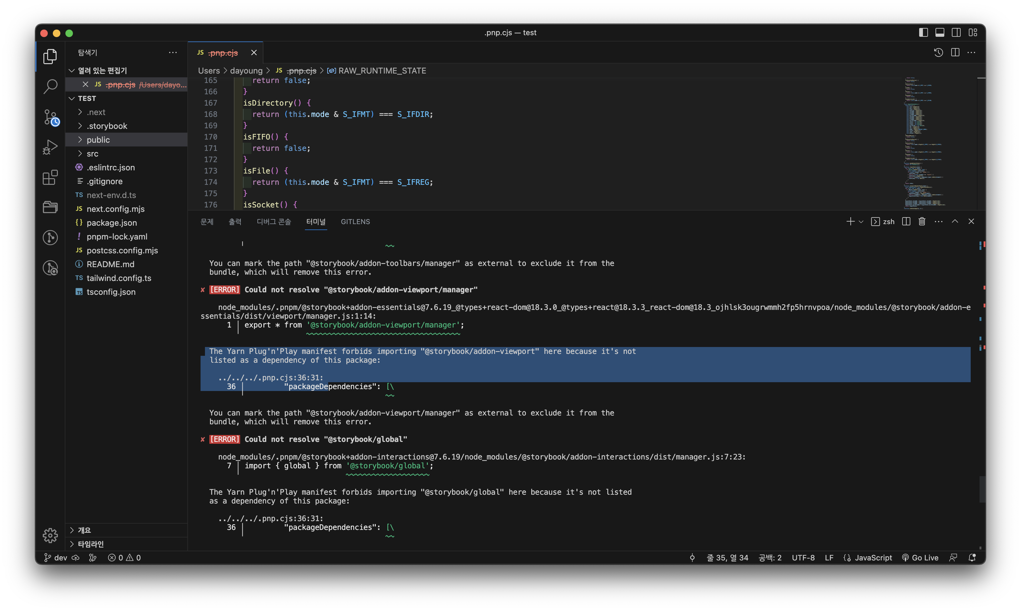
Task: Open the Extensions view
Action: coord(50,178)
